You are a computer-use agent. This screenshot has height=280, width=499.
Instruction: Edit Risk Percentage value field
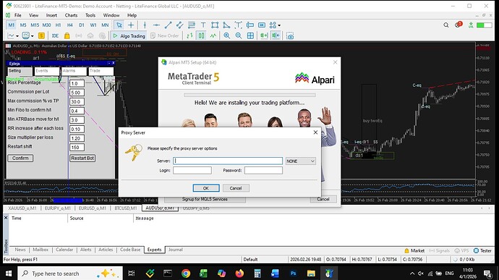[77, 83]
